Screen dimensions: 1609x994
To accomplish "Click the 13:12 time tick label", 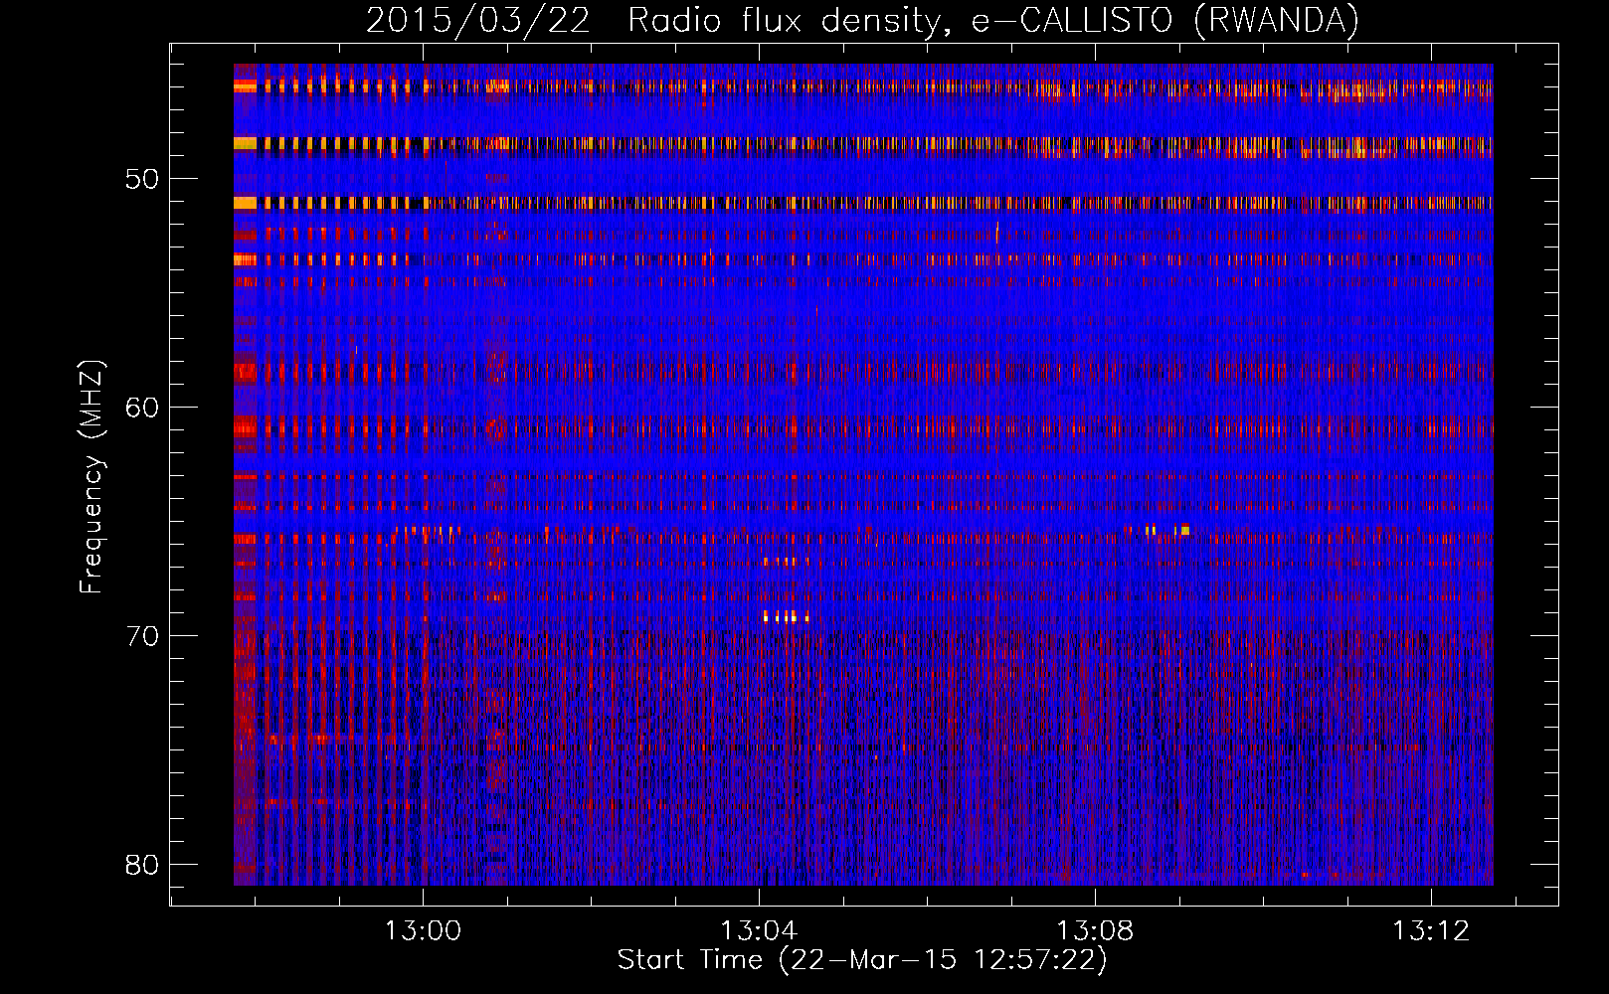I will tap(1431, 931).
